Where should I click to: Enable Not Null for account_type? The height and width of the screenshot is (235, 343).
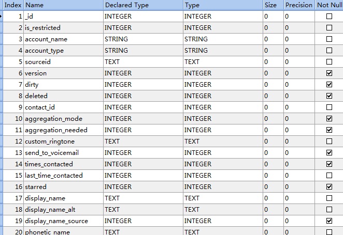(x=329, y=51)
